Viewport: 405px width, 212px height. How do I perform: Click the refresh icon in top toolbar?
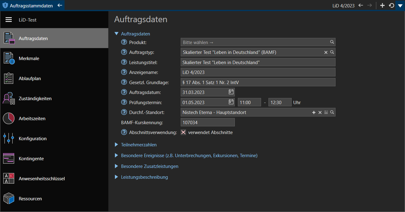391,5
